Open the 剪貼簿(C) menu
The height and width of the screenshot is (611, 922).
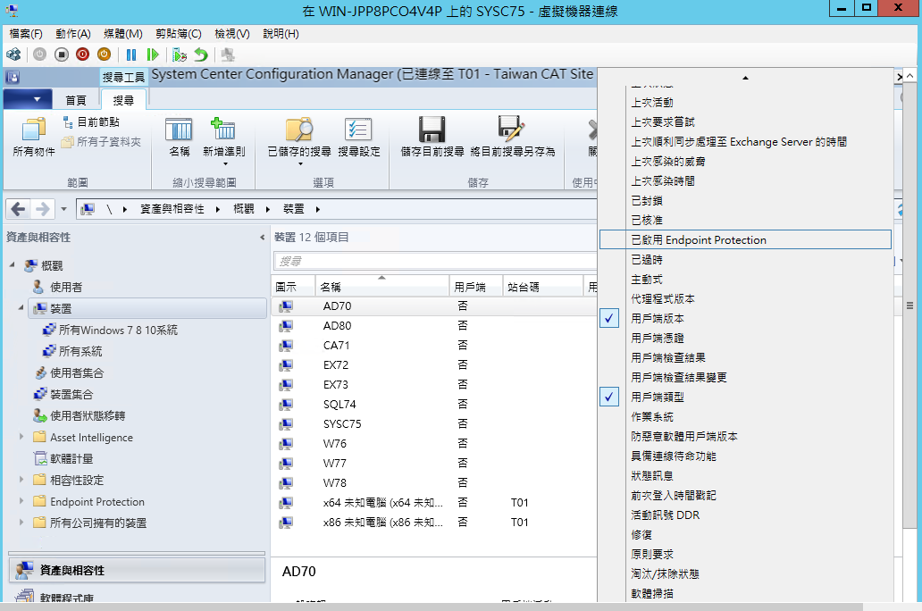pos(178,34)
